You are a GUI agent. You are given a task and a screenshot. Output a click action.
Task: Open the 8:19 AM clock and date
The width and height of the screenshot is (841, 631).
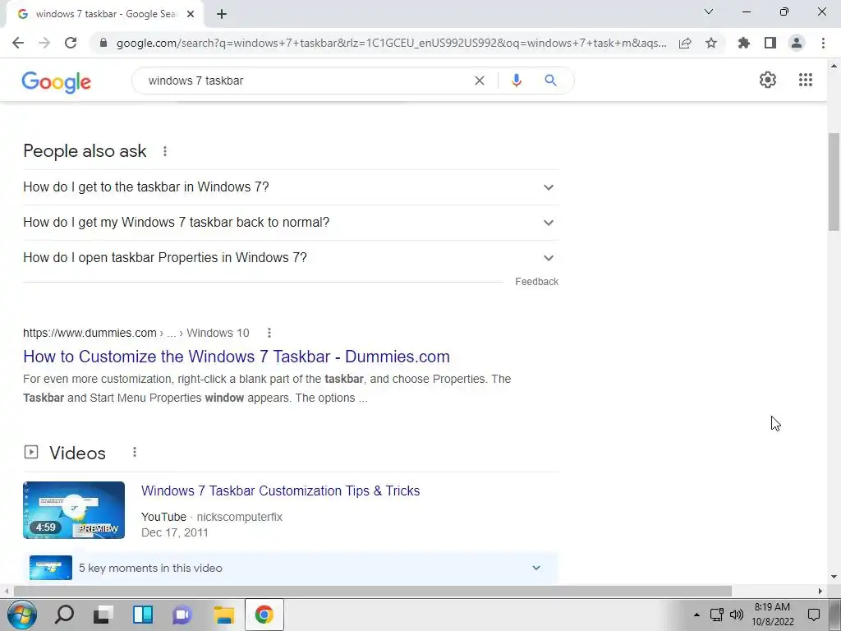[x=772, y=615]
